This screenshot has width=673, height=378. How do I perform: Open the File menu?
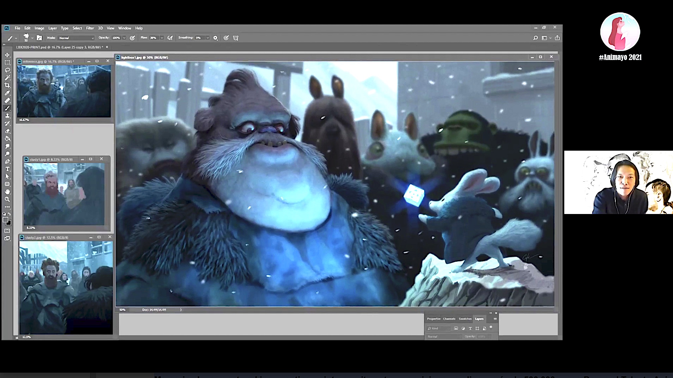click(17, 28)
